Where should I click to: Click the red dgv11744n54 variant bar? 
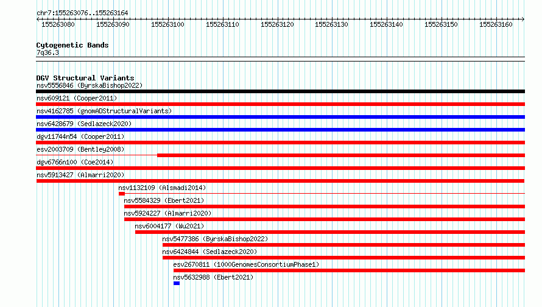tap(280, 143)
